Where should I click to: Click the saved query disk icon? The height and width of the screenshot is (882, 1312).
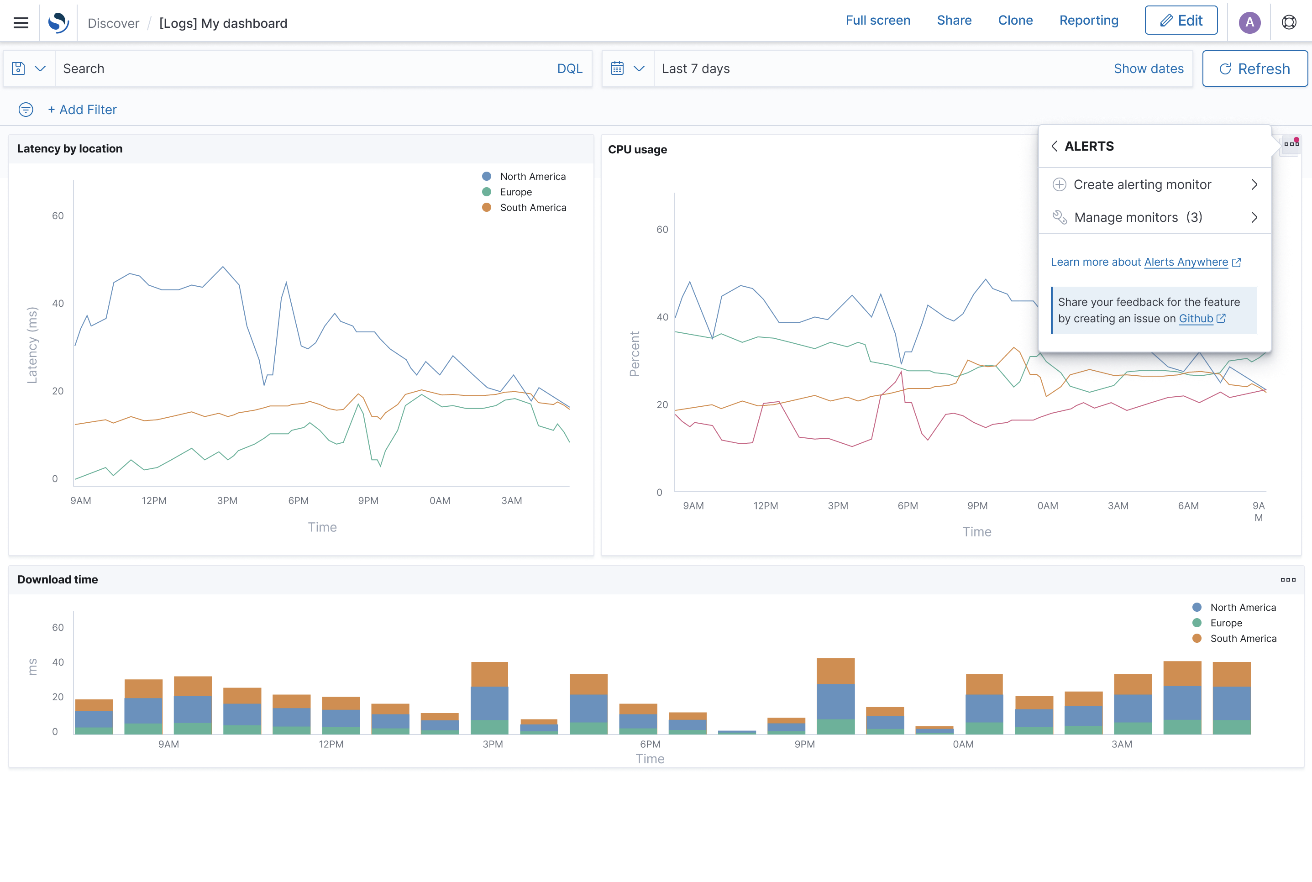tap(19, 68)
